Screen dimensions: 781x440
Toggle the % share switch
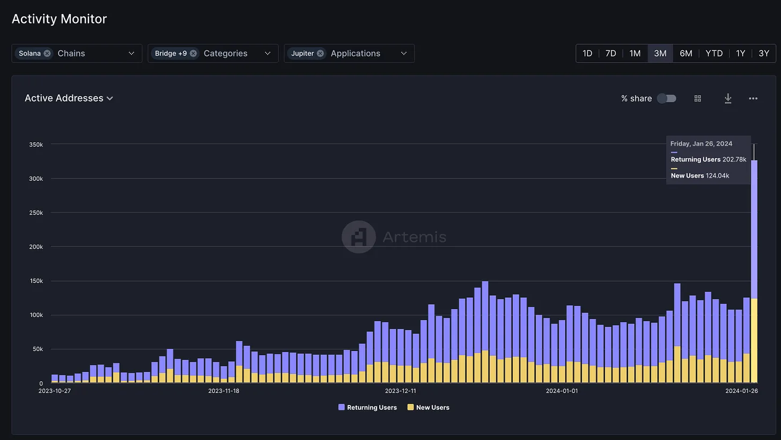(667, 98)
